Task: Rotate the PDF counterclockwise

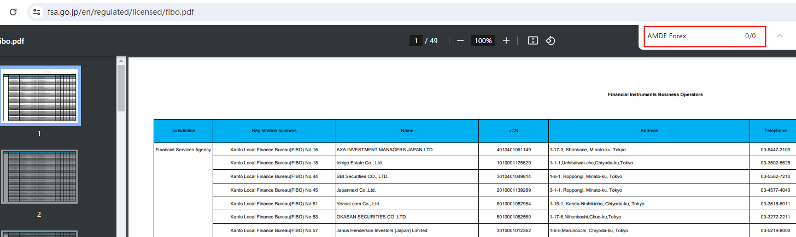Action: [x=551, y=41]
